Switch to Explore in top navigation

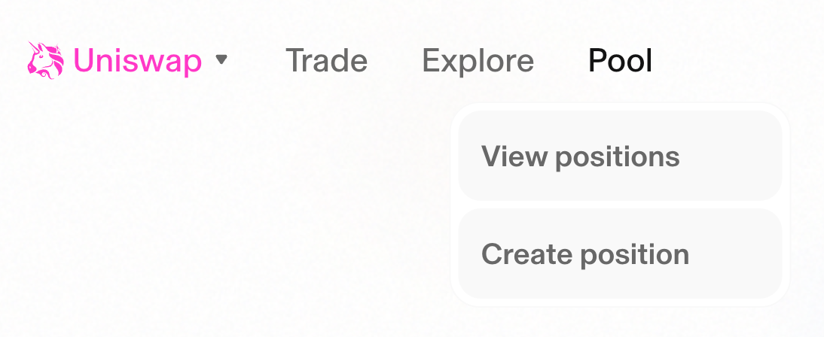(x=478, y=61)
